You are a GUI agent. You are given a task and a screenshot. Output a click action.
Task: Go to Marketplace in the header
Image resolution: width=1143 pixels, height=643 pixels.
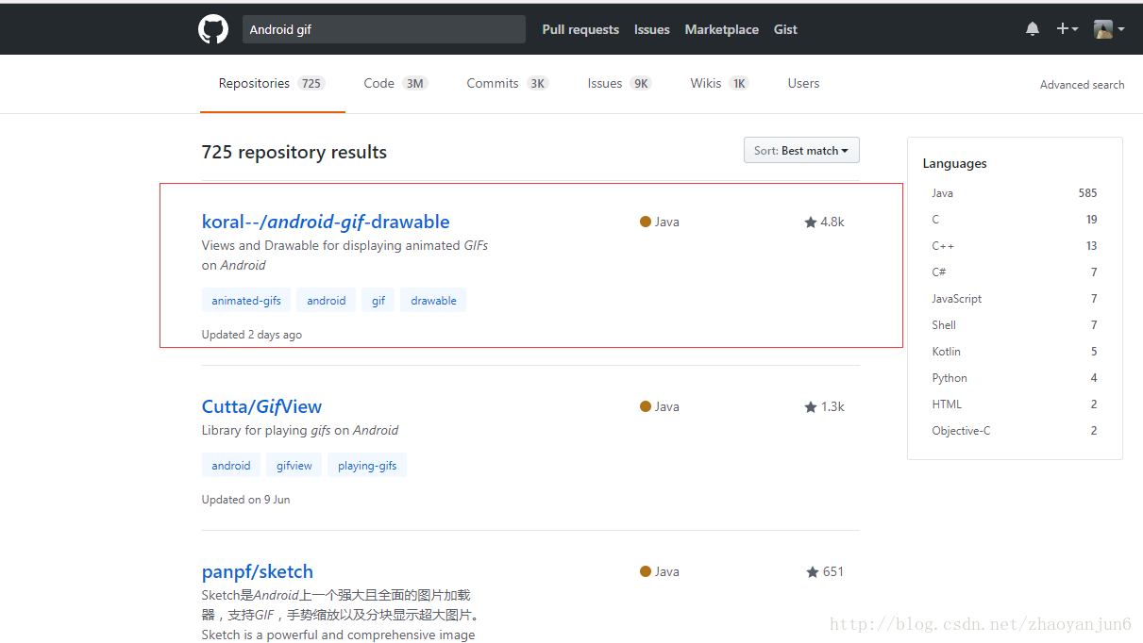click(722, 29)
